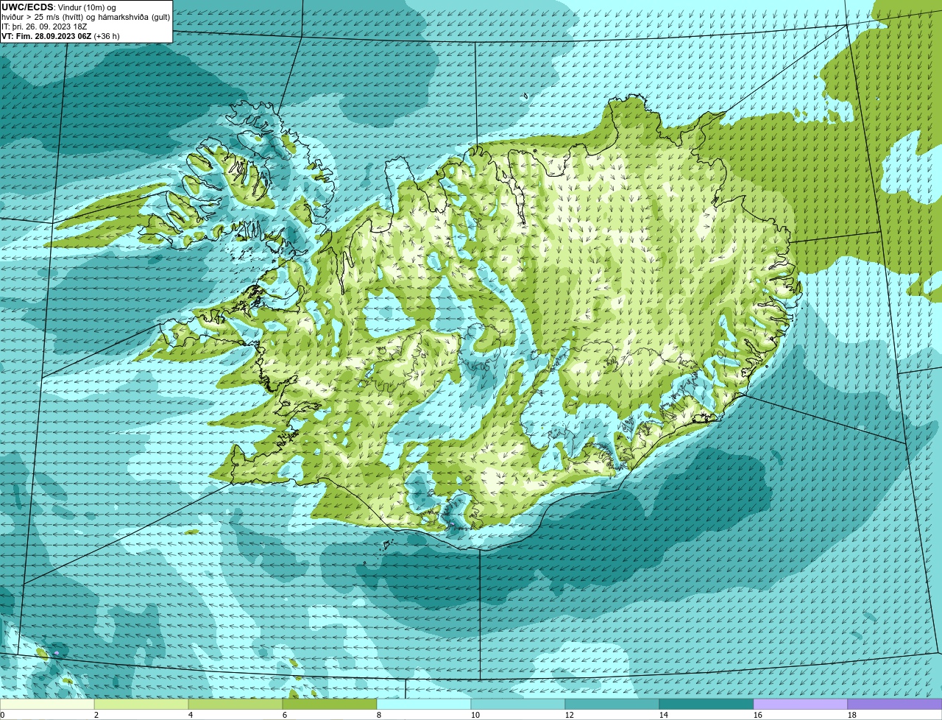Click the pale cream 0–2 m/s legend swatch
The width and height of the screenshot is (942, 720).
pyautogui.click(x=47, y=704)
